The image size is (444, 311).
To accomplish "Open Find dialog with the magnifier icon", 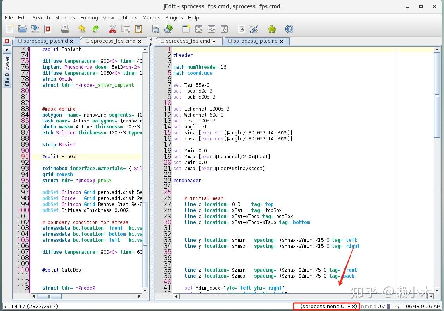I will [156, 29].
